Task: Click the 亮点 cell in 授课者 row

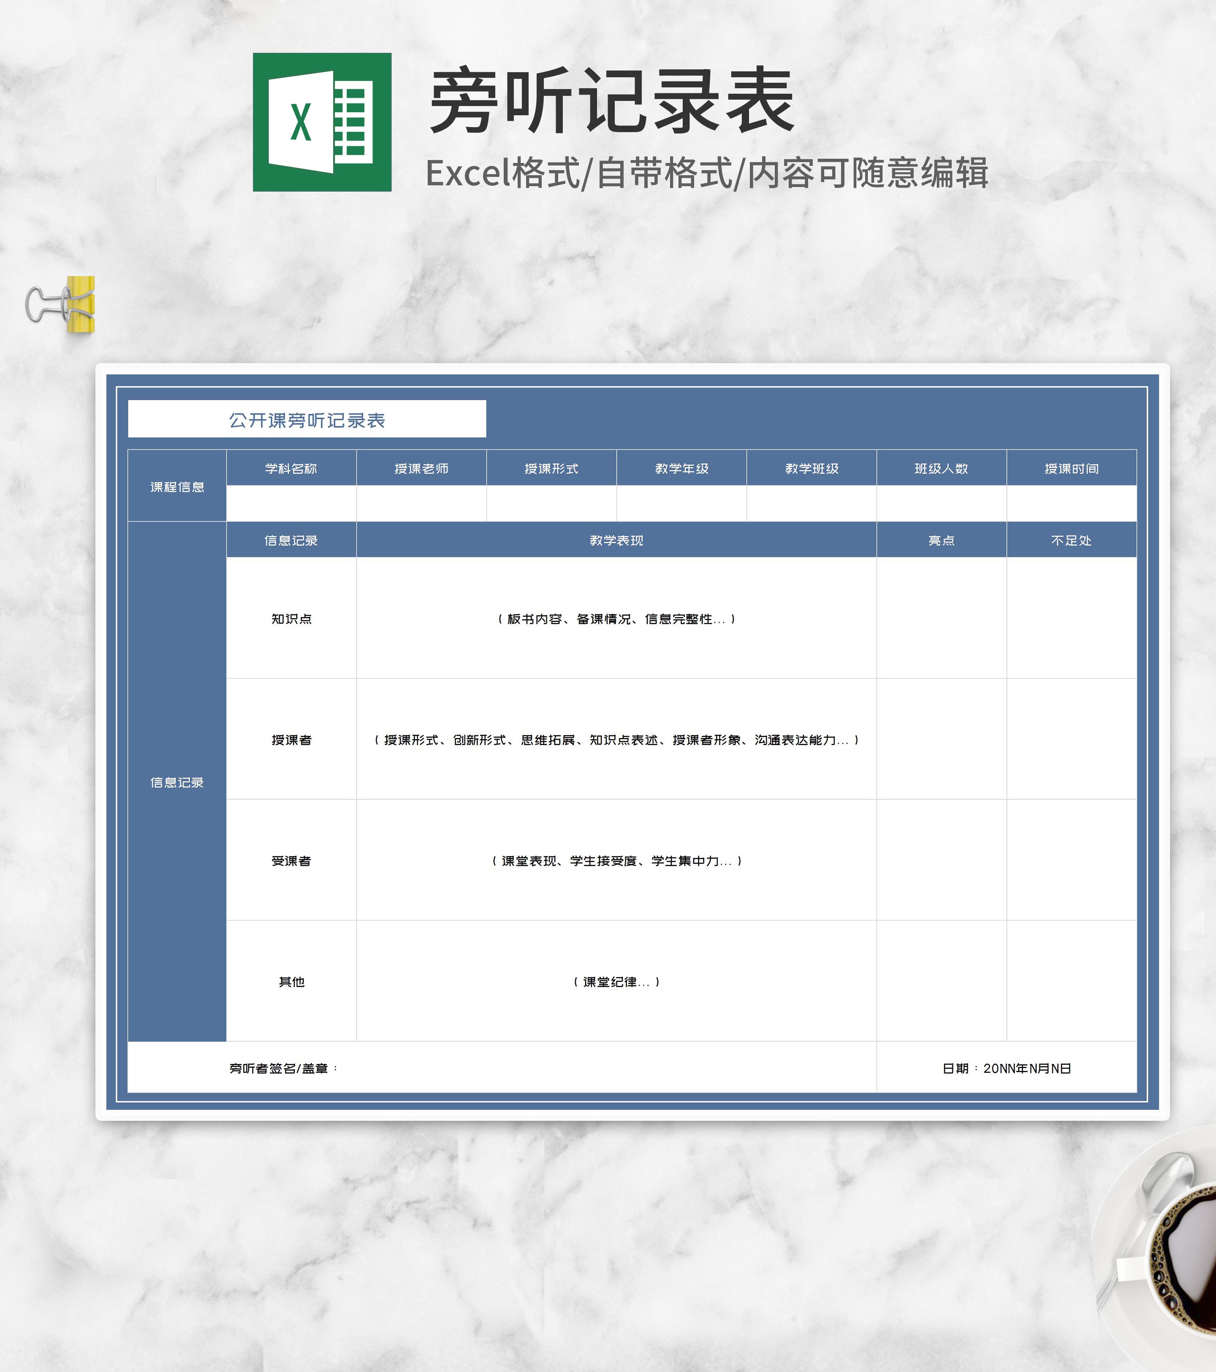Action: tap(942, 739)
